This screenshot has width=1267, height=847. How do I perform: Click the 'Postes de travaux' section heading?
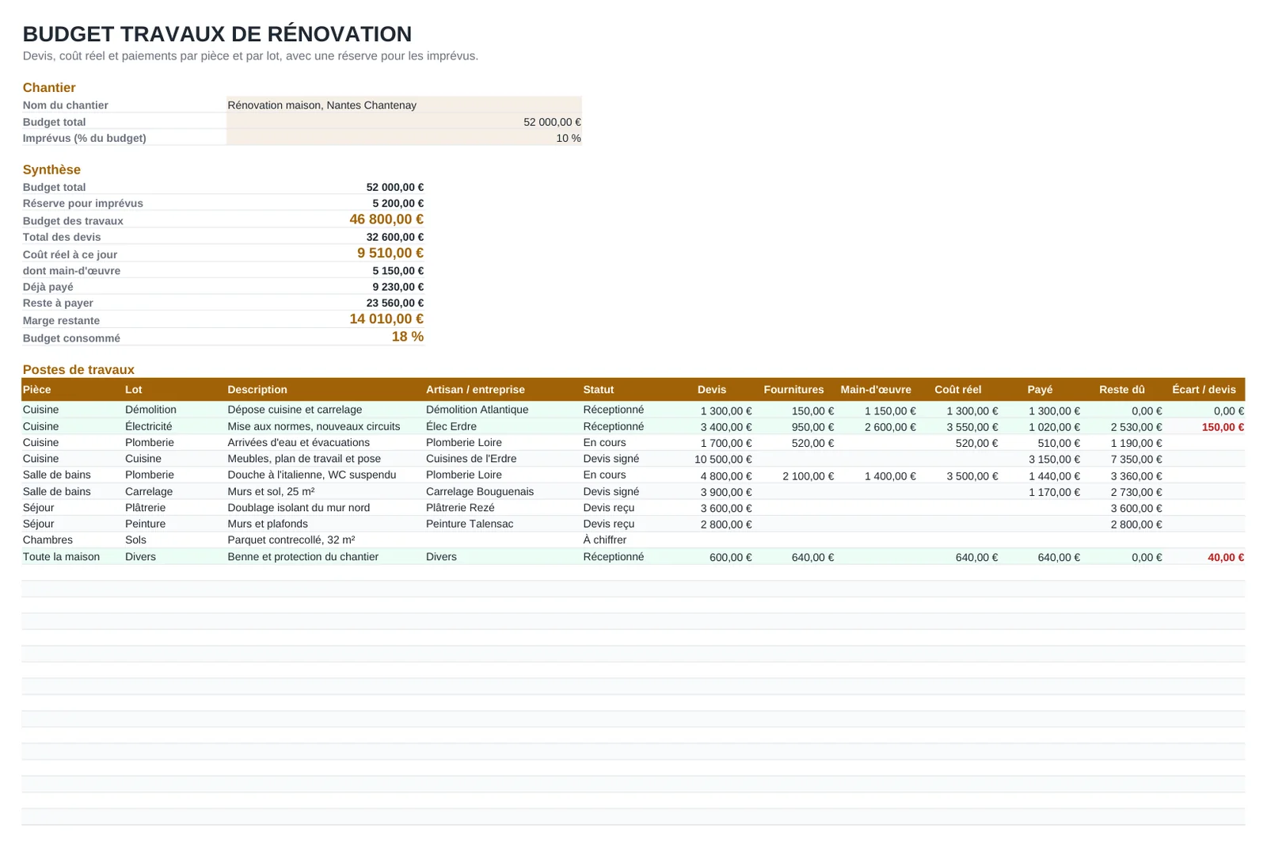click(x=78, y=369)
